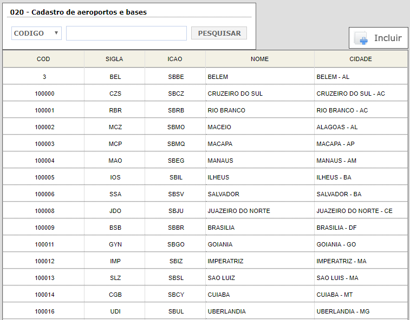The width and height of the screenshot is (410, 320).
Task: Sort by the COD column header
Action: point(43,59)
